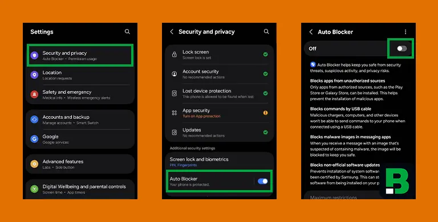Click 'Maximum restrictions' row

tap(341, 195)
